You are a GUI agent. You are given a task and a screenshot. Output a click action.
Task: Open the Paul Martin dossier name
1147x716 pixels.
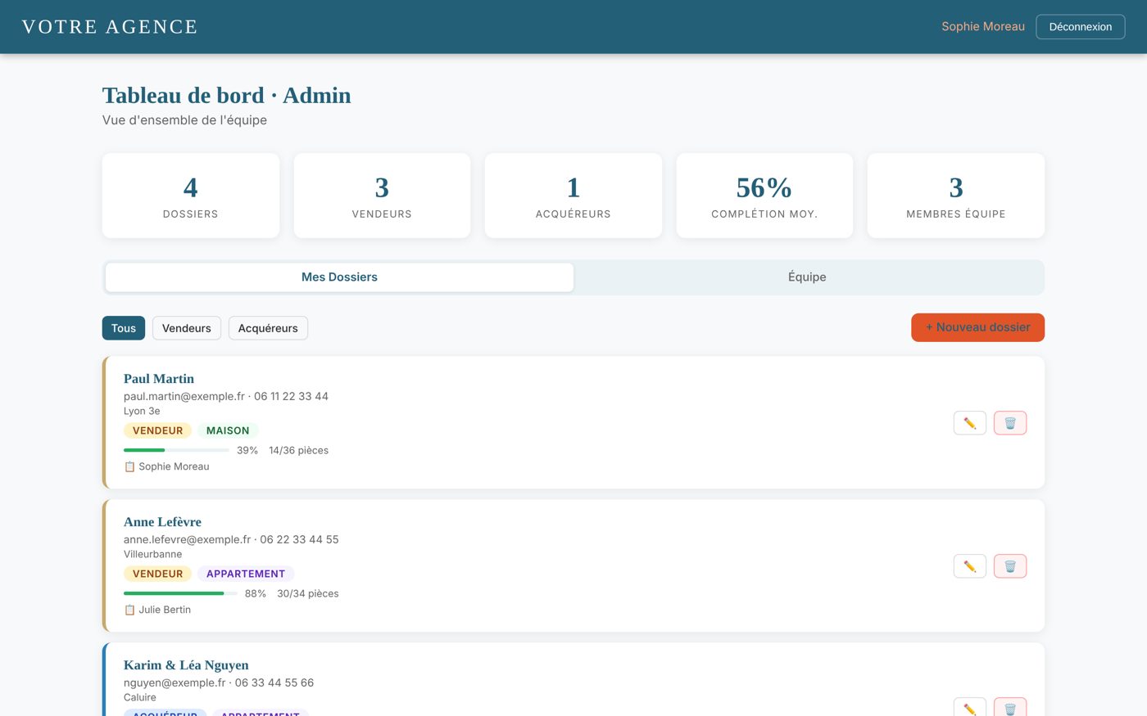(x=159, y=379)
